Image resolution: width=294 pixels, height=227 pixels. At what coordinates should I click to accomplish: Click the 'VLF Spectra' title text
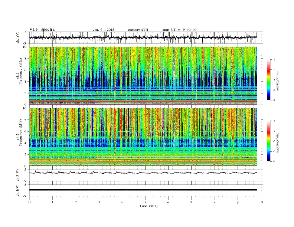[42, 29]
